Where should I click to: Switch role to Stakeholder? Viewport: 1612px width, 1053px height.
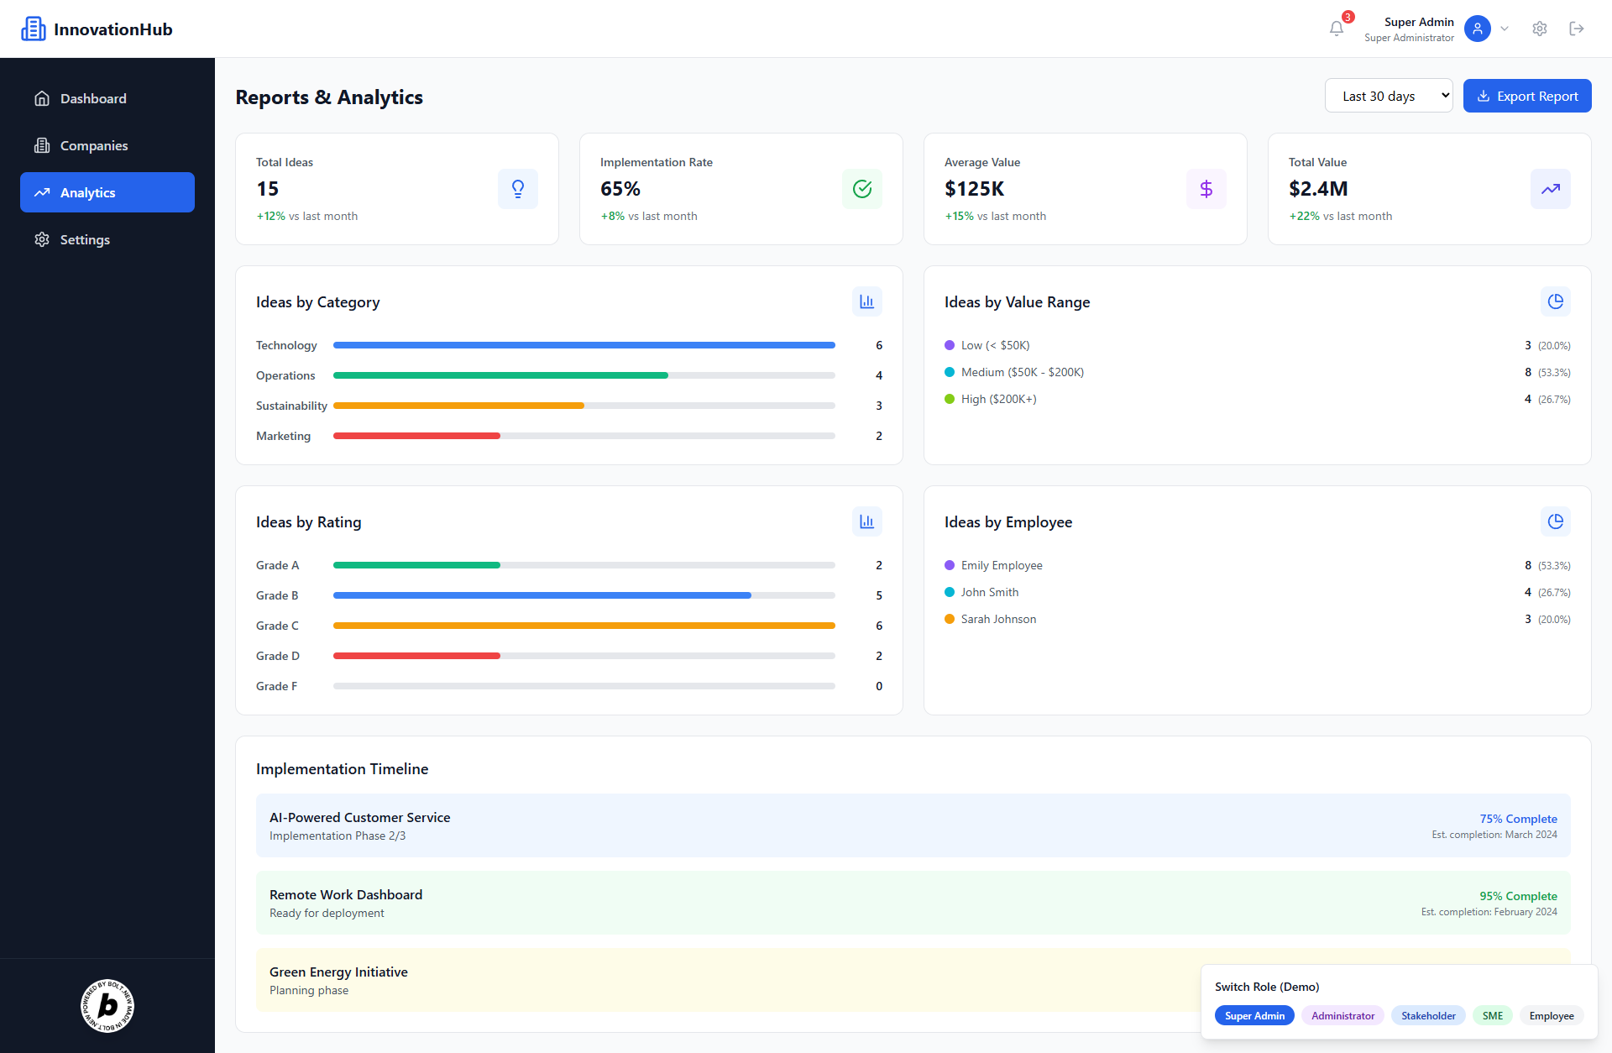1428,1015
